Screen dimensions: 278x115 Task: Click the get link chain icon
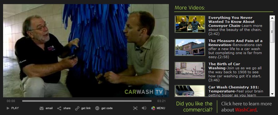77,108
